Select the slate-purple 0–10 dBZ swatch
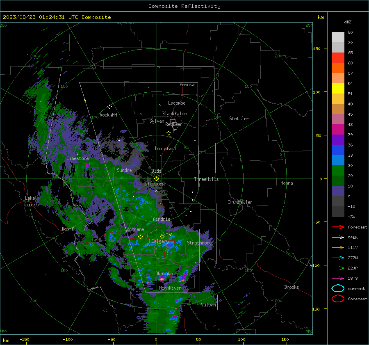 coord(338,191)
